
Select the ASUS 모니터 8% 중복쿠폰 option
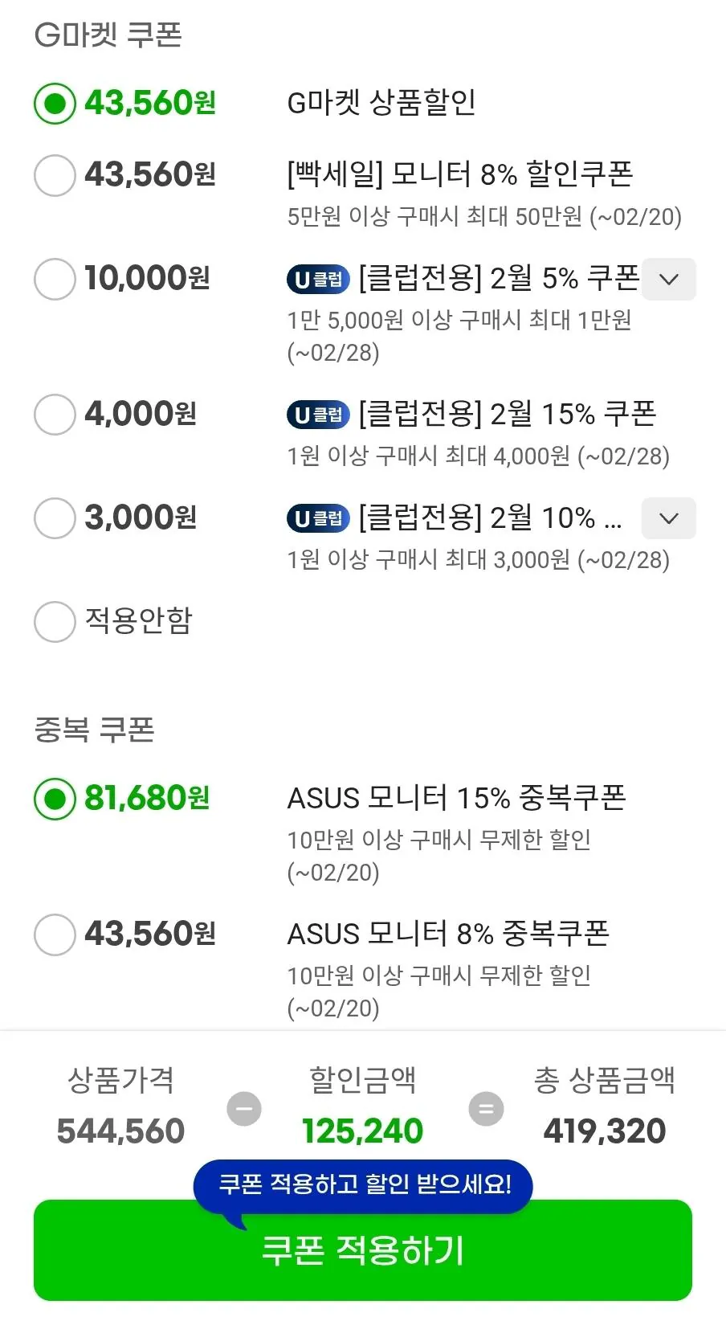54,934
